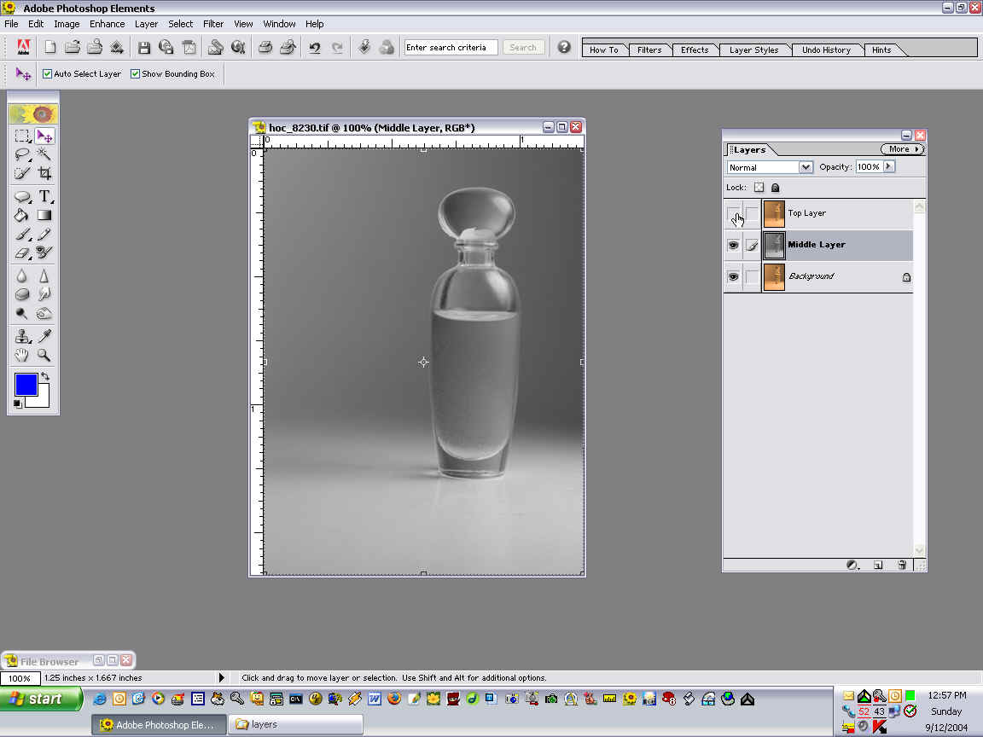Select the Clone Stamp tool
Viewport: 983px width, 737px height.
coord(22,336)
